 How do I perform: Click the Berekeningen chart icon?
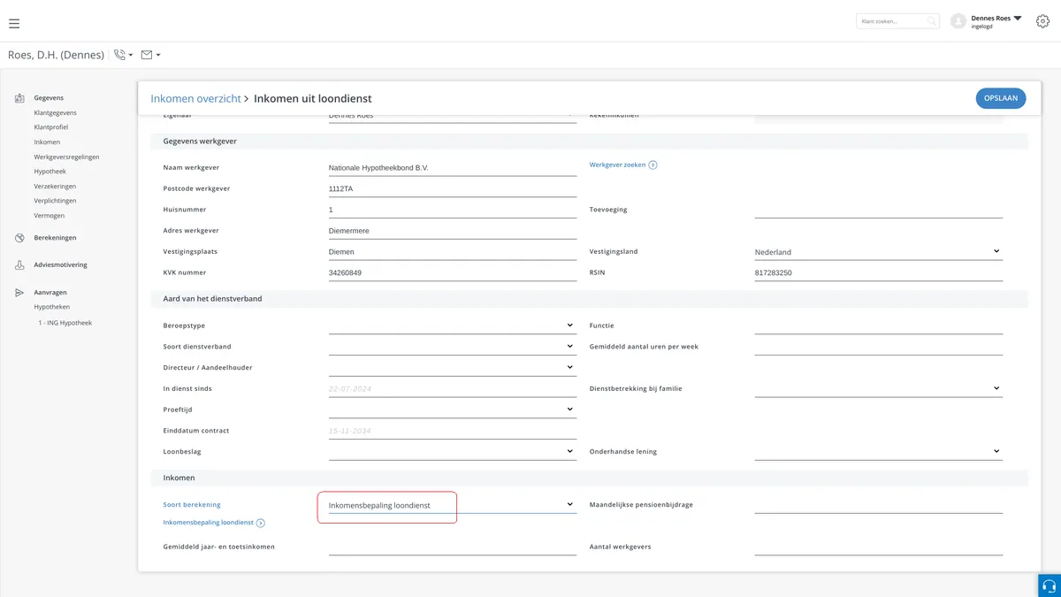coord(19,238)
